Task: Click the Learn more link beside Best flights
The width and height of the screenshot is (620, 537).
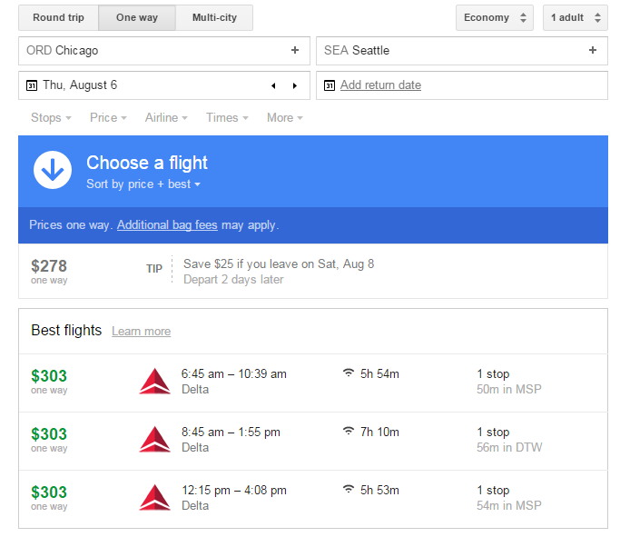Action: click(x=142, y=332)
